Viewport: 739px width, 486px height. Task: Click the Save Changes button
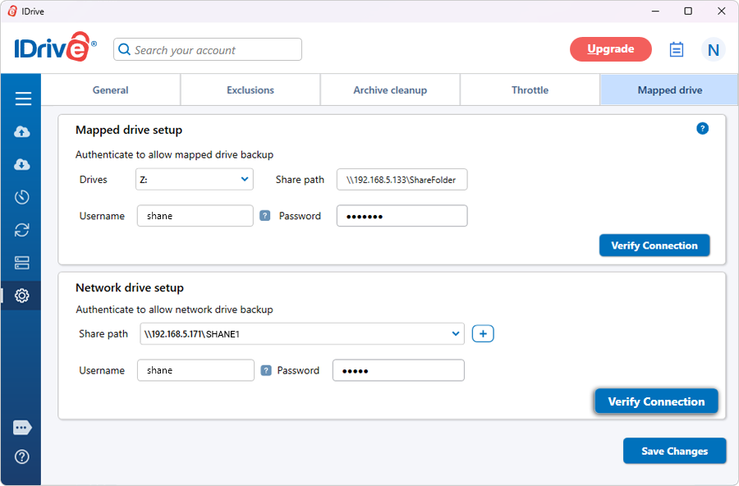pyautogui.click(x=674, y=451)
